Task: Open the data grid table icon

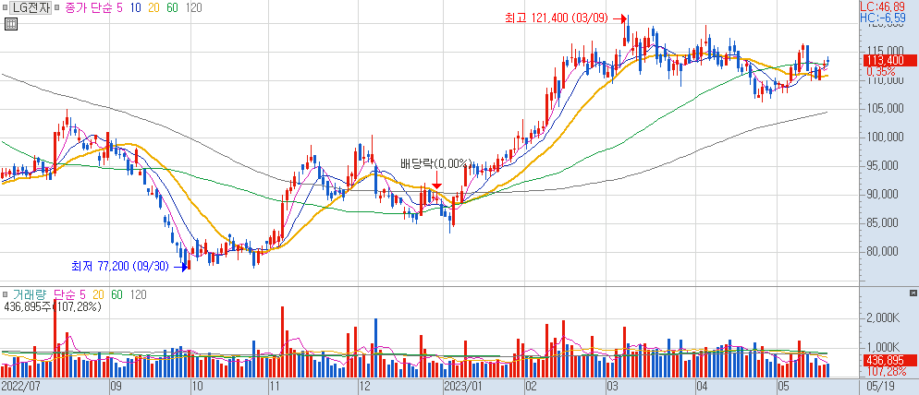Action: coord(10,24)
